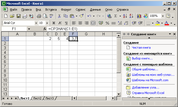The height and width of the screenshot is (107, 178).
Task: Click the AutoSum sigma icon
Action: [x=115, y=16]
